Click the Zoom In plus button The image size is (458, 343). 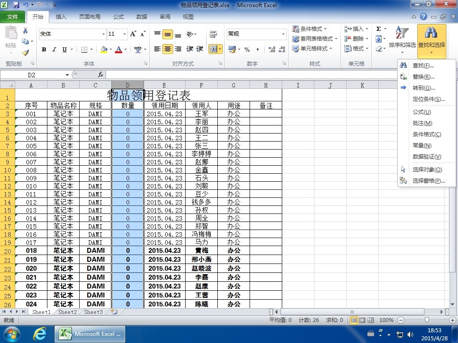point(453,320)
